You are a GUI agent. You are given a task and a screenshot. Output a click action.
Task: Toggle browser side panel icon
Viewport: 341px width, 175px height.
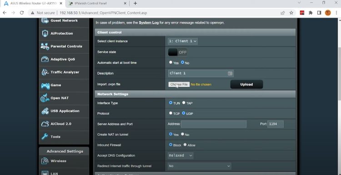pyautogui.click(x=319, y=13)
